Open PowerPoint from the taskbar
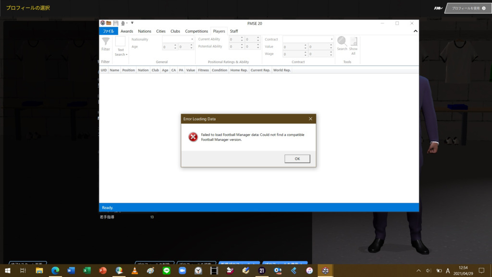The height and width of the screenshot is (277, 492). pos(103,270)
